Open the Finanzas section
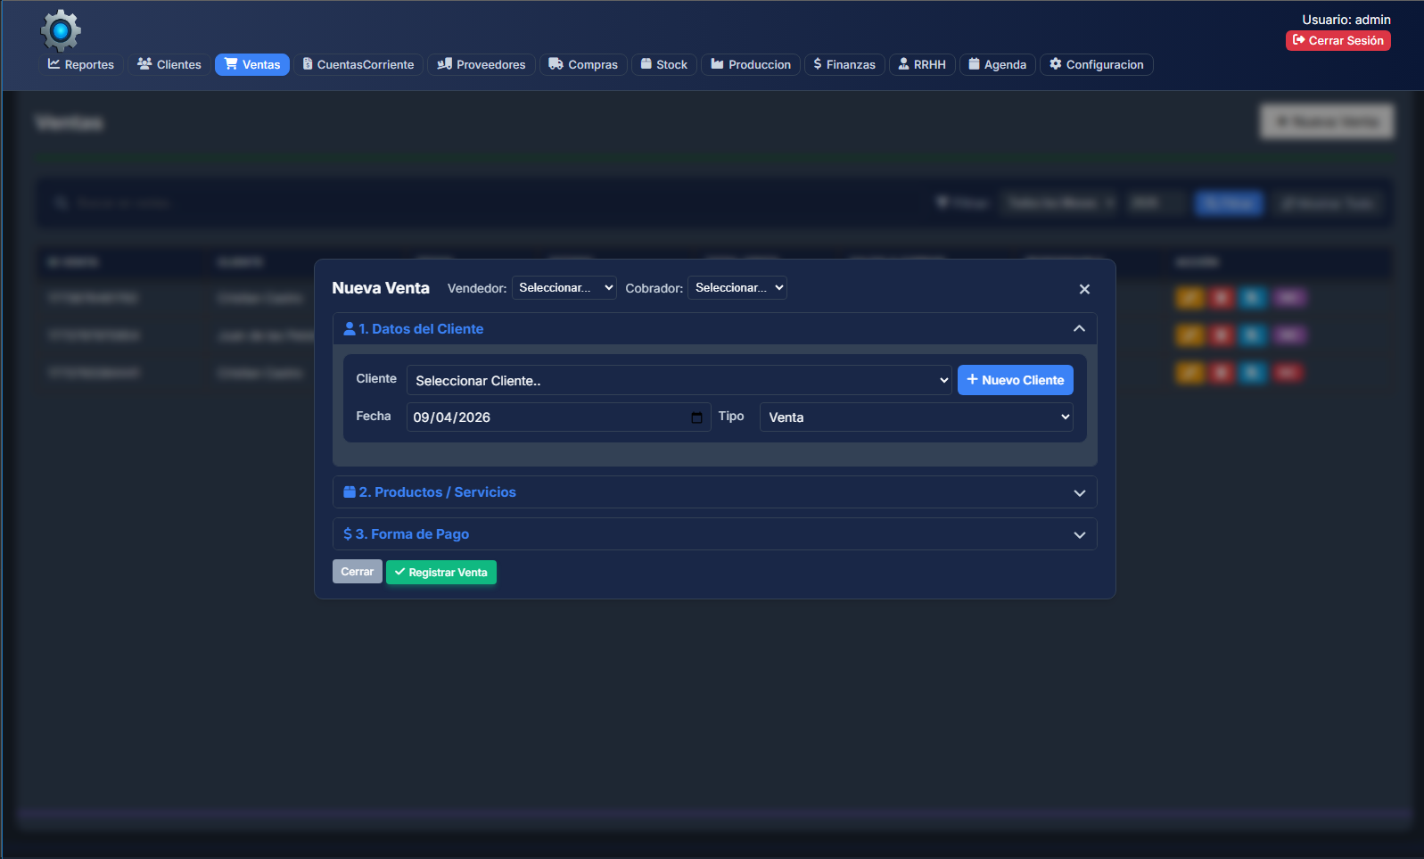 coord(844,64)
